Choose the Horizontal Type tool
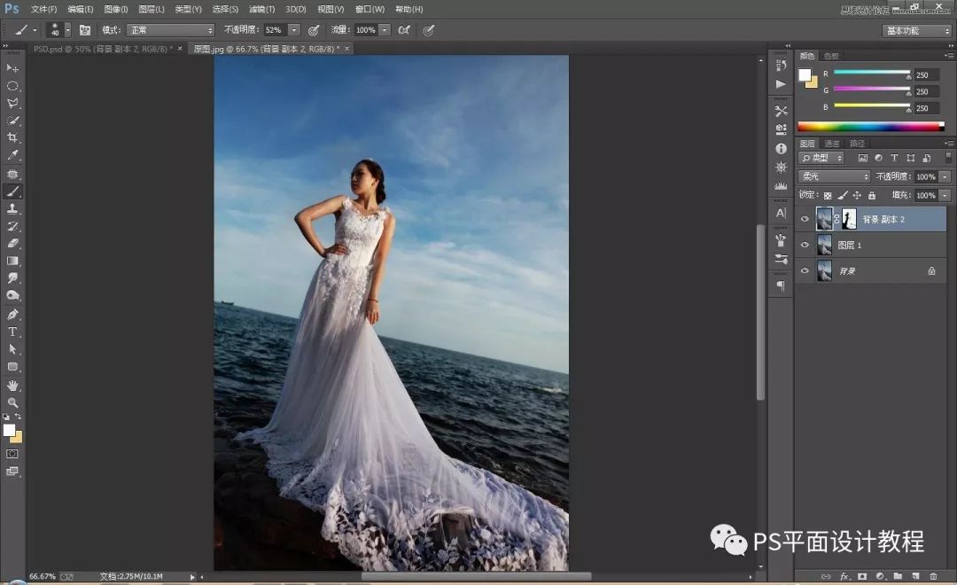This screenshot has width=957, height=585. [12, 331]
